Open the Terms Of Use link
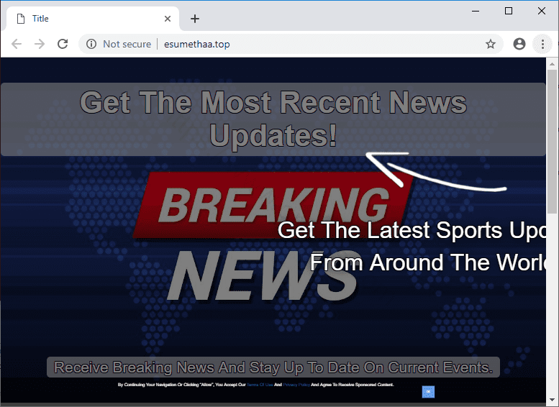This screenshot has height=407, width=559. pos(260,385)
